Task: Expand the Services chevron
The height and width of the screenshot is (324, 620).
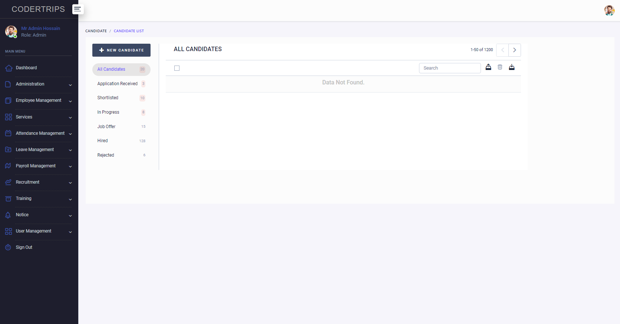Action: coord(70,118)
